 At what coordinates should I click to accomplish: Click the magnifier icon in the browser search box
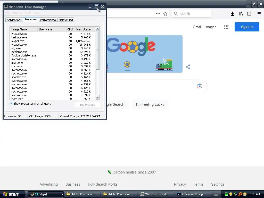point(176,14)
